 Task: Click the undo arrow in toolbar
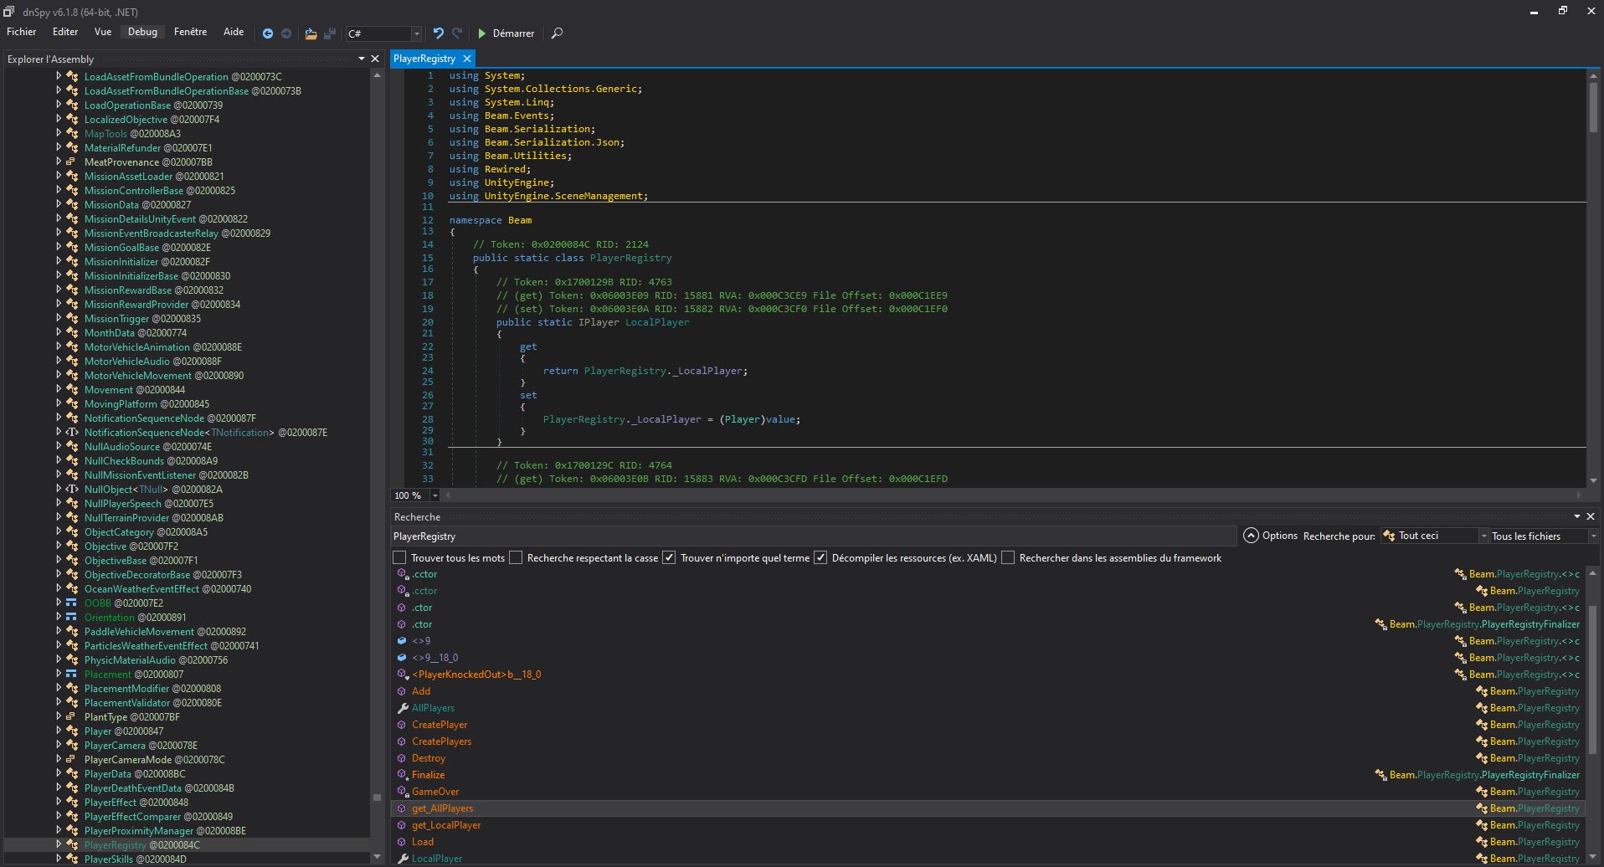coord(438,33)
